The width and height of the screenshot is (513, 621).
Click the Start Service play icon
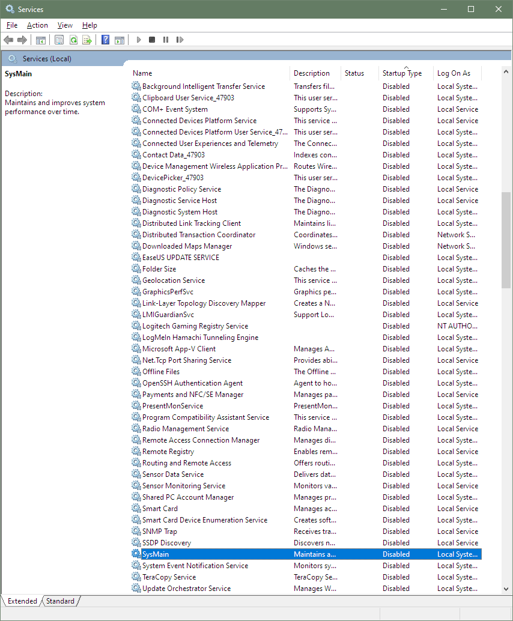[139, 40]
